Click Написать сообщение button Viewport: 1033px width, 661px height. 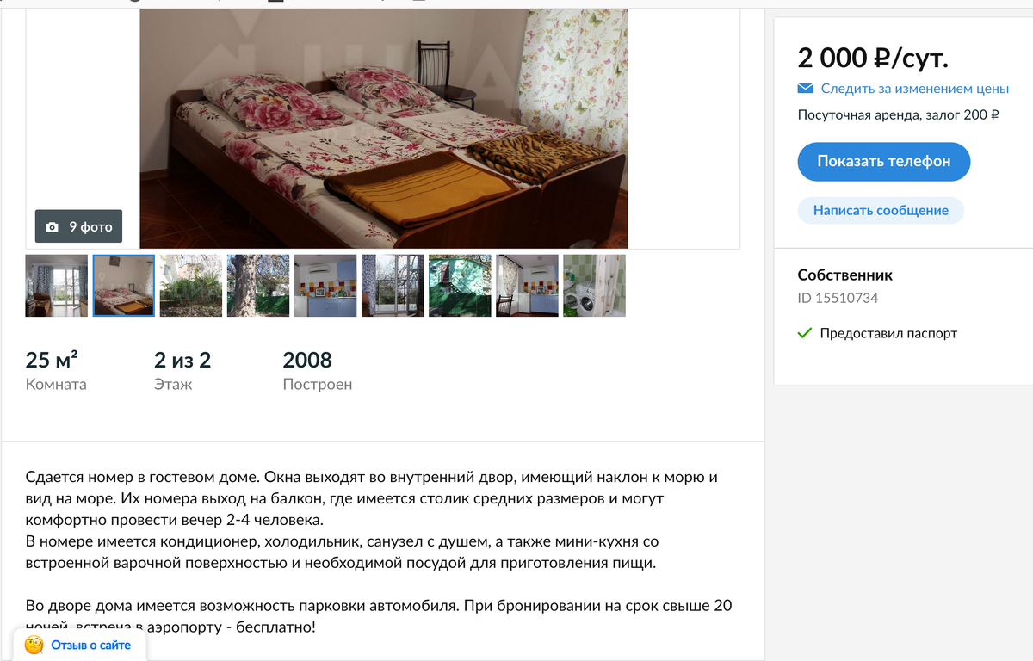881,210
